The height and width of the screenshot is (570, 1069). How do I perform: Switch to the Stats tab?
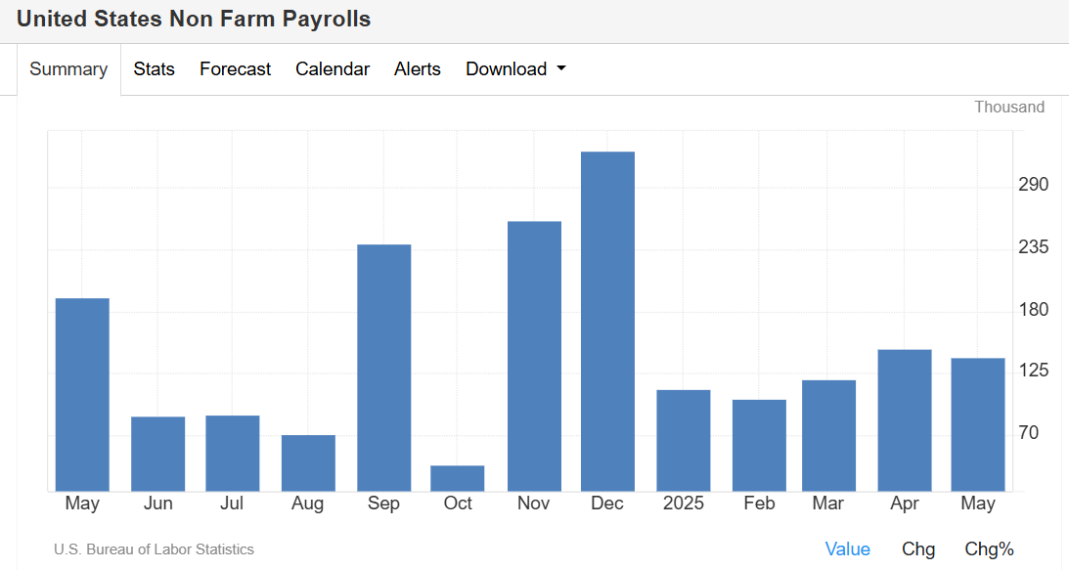(x=155, y=69)
